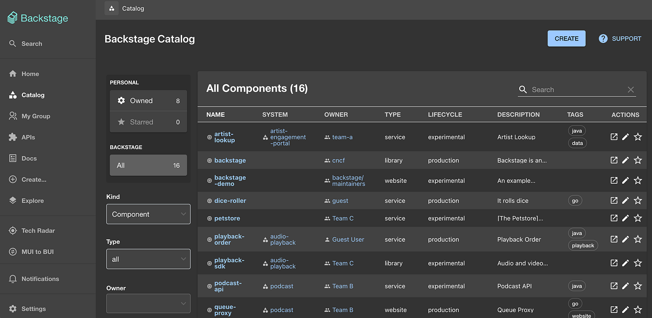Star the playback-sdk component

tap(638, 263)
